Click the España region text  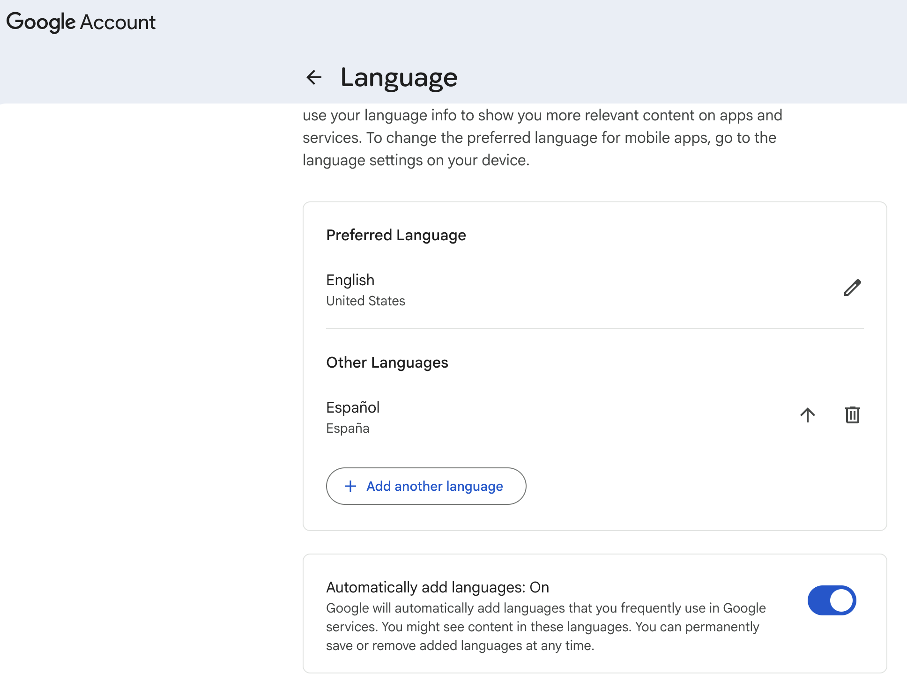tap(348, 428)
